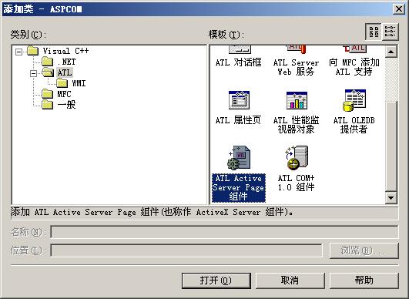Click the template list scroll down arrow
409x299 pixels.
(391, 198)
